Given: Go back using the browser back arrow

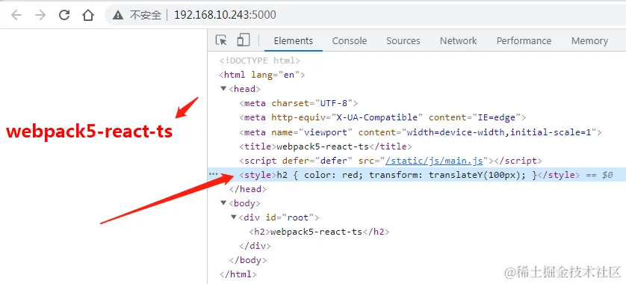Looking at the screenshot, I should [16, 15].
